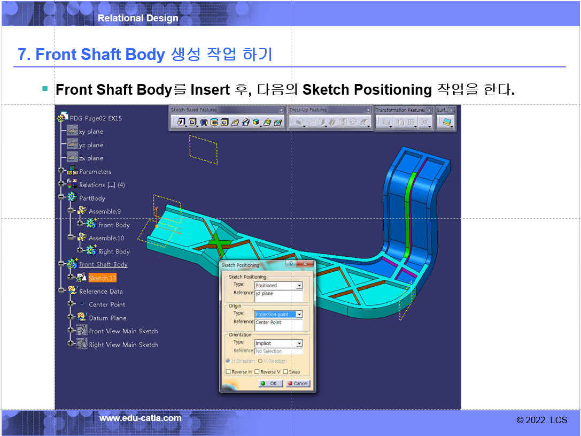The height and width of the screenshot is (436, 581).
Task: Click the Surface toolbar icon
Action: pyautogui.click(x=446, y=123)
